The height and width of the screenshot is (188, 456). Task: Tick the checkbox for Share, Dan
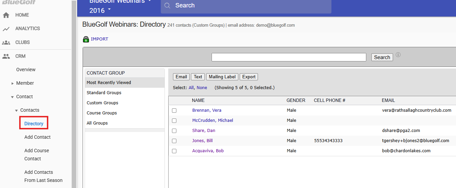174,131
